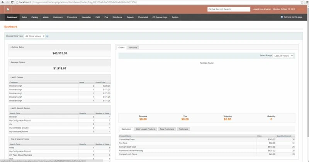Open the Plumrocket menu

(143, 17)
